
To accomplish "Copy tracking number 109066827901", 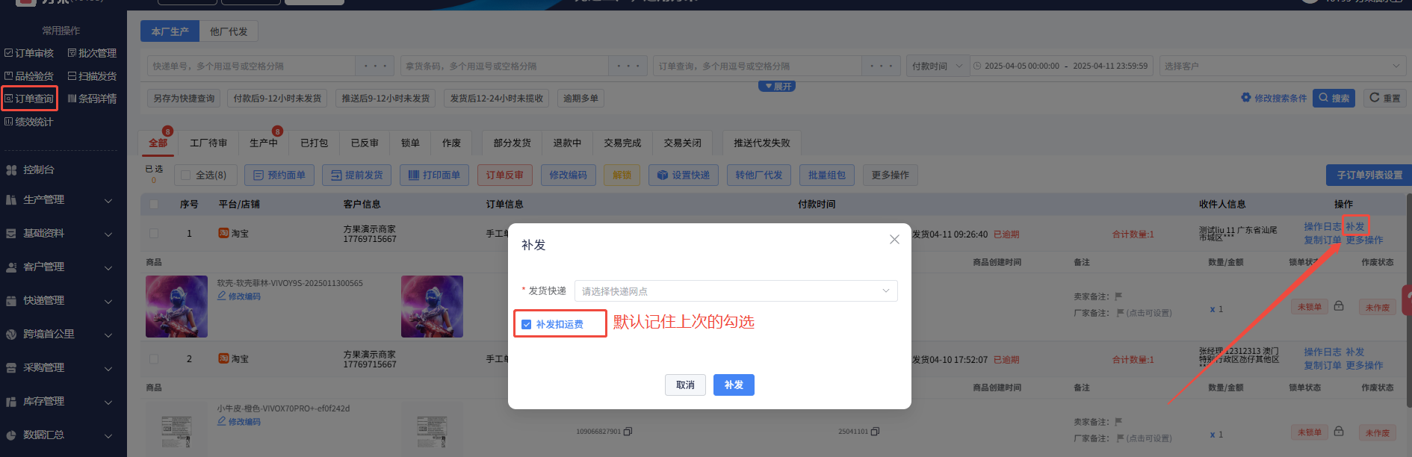I will coord(628,431).
